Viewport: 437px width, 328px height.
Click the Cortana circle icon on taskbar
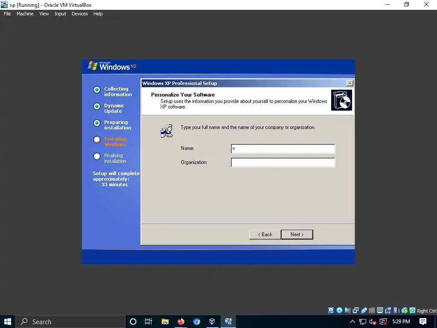click(133, 322)
